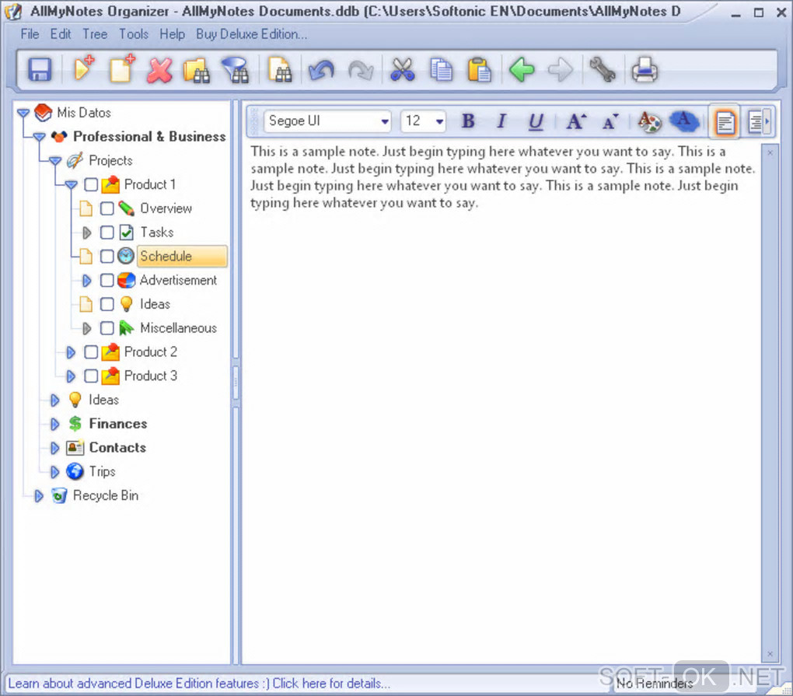Click the Deluxe Edition details link
The image size is (793, 696).
pos(199,684)
